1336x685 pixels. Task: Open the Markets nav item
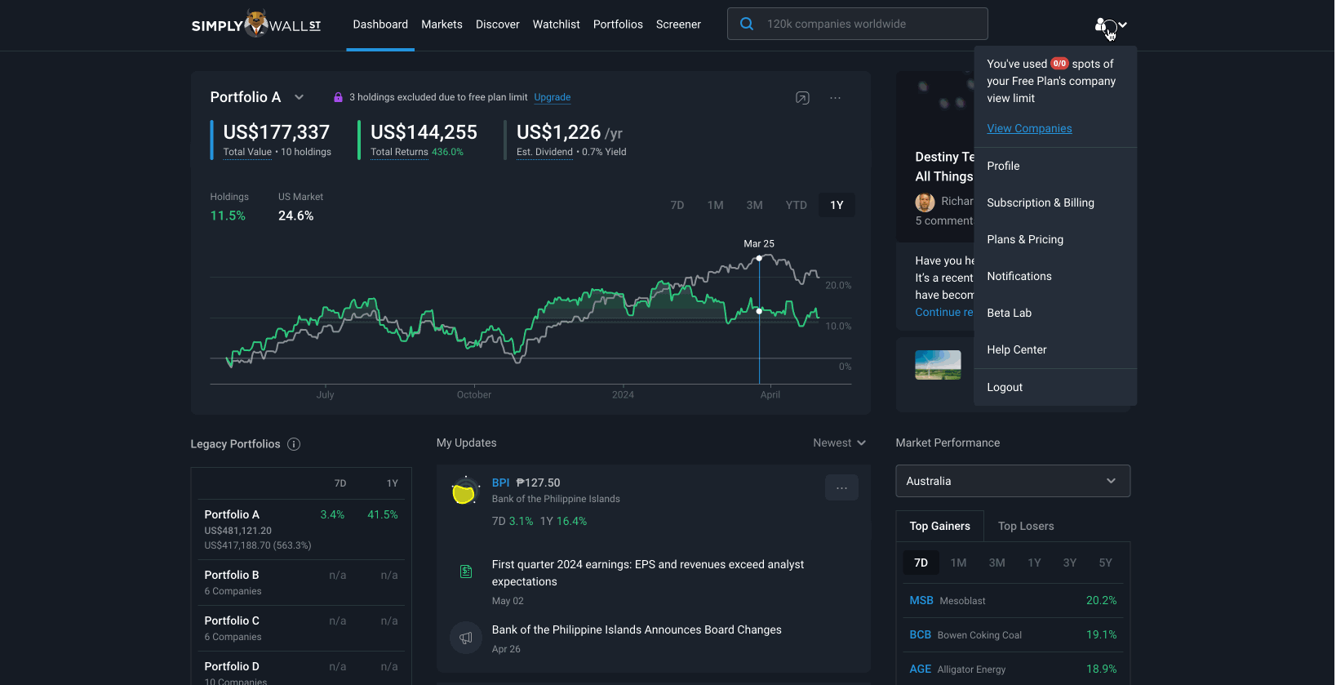pyautogui.click(x=442, y=24)
